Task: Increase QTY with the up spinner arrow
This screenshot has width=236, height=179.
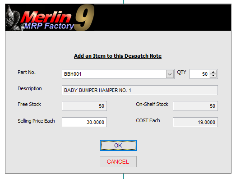Action: [x=213, y=72]
